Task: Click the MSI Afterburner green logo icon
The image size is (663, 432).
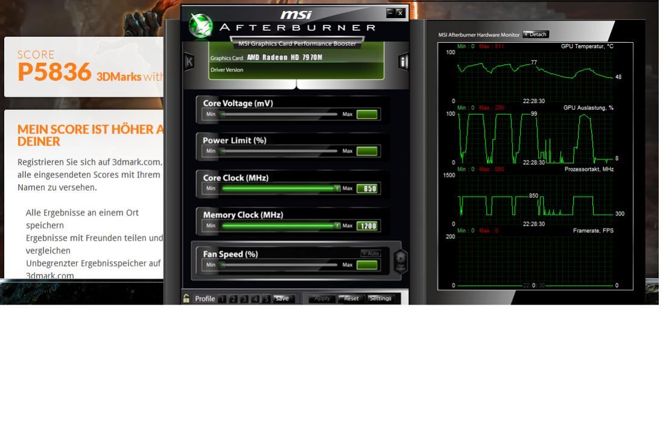Action: coord(200,25)
